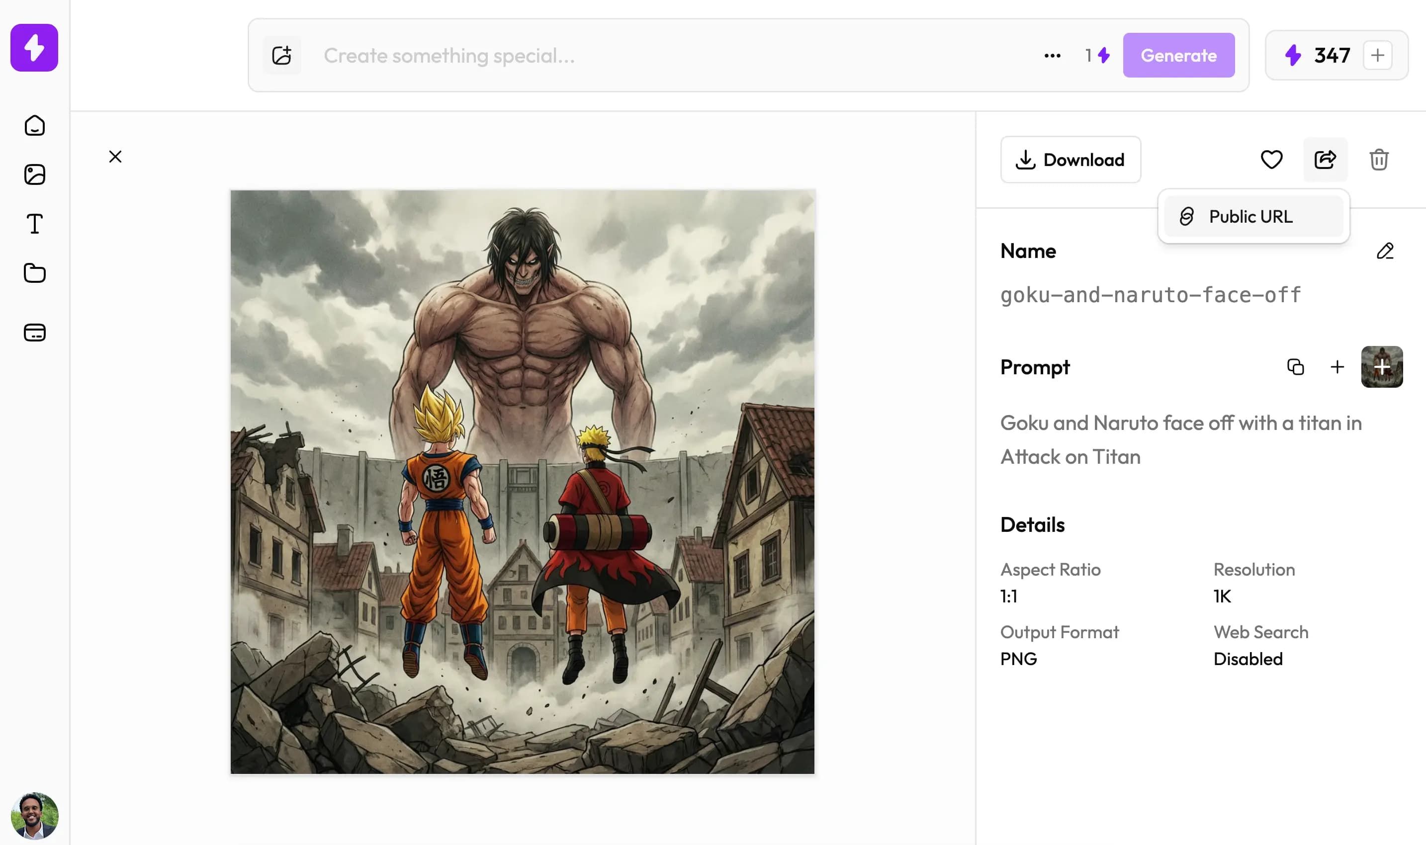Screen dimensions: 1426x845
Task: Delete the image using the trash icon
Action: point(1379,160)
